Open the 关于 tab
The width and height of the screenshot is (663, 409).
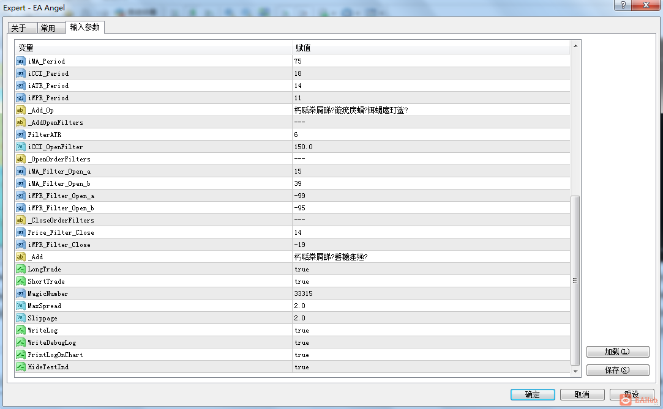pos(22,28)
